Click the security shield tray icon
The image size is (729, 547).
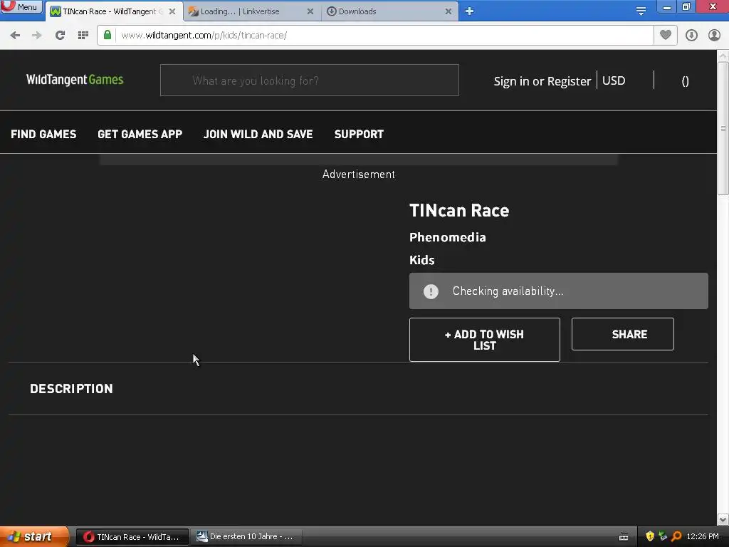[x=650, y=537]
